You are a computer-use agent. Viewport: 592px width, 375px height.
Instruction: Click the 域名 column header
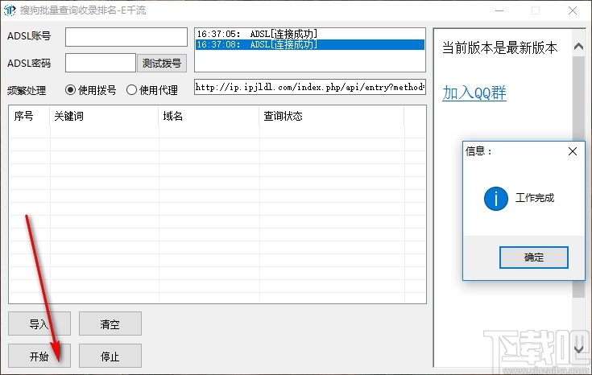pos(209,116)
